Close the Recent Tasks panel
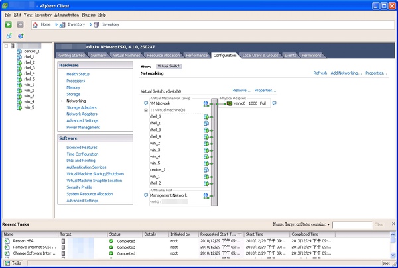 click(x=393, y=224)
